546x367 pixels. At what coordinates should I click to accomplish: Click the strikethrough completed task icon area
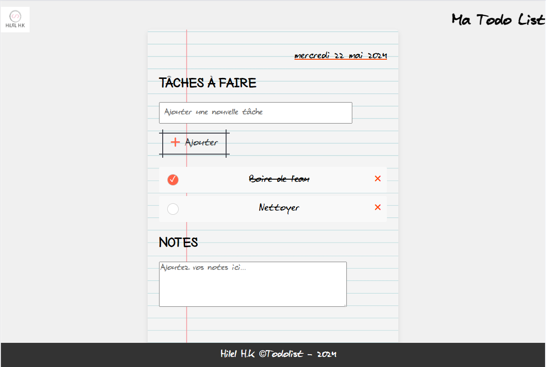pyautogui.click(x=279, y=179)
